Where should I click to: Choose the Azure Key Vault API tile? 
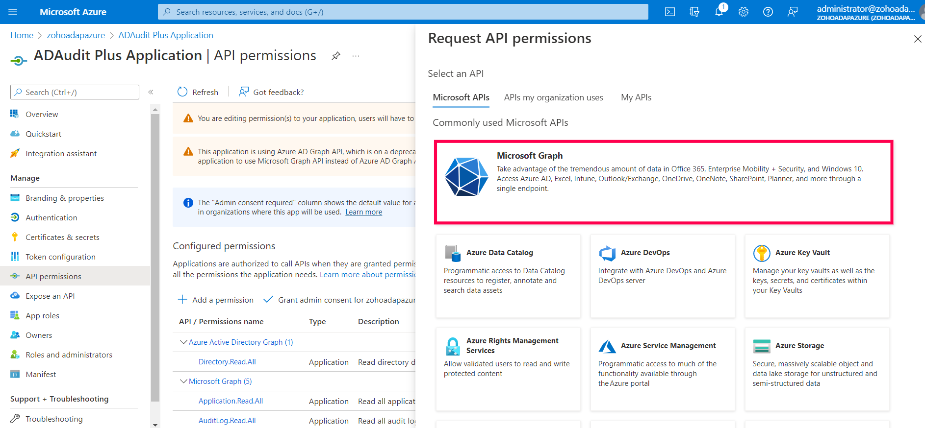point(817,276)
